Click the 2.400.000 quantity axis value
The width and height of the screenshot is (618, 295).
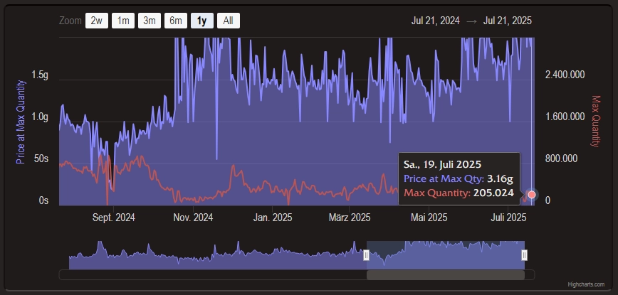point(565,75)
